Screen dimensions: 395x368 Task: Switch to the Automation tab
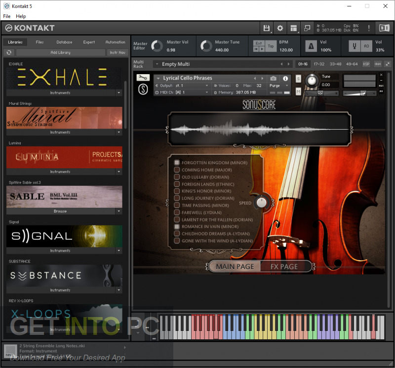[115, 42]
